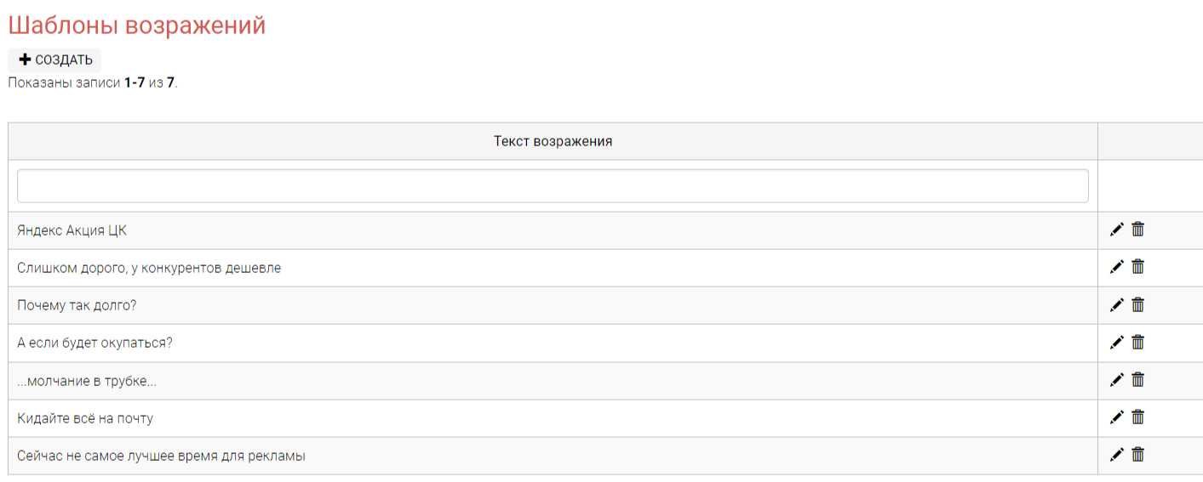Edit the 'Почему так долго?' template
Image resolution: width=1203 pixels, height=482 pixels.
tap(1117, 304)
